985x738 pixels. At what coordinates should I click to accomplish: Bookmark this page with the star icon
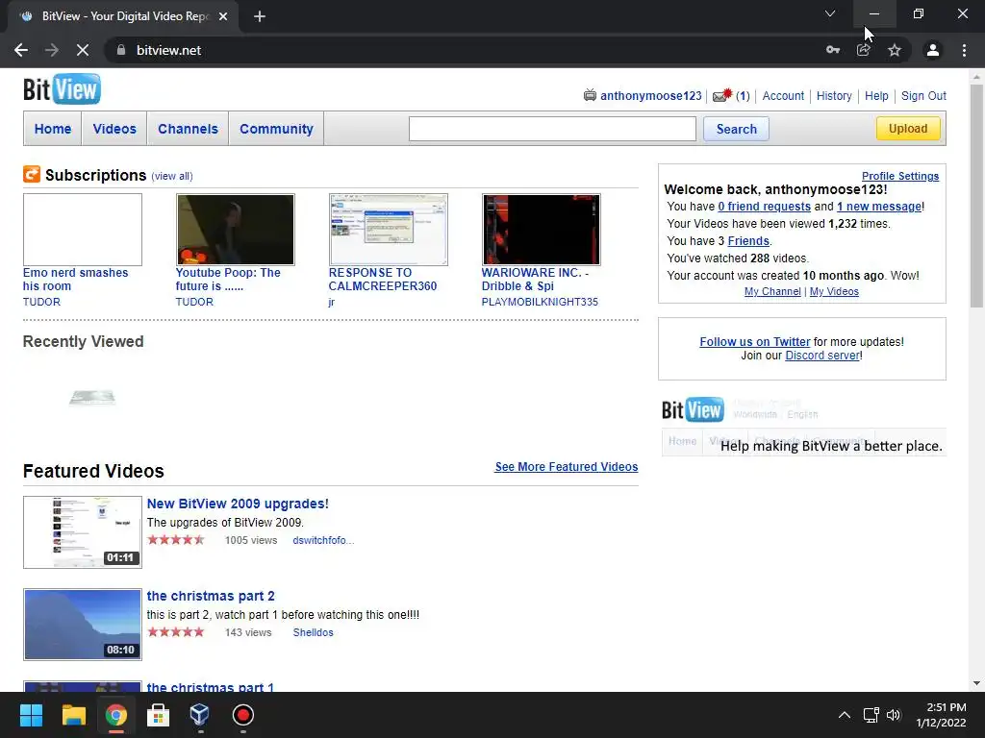895,50
